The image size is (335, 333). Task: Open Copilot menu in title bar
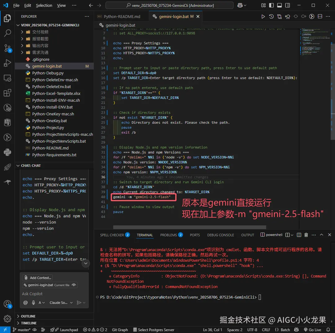click(242, 5)
